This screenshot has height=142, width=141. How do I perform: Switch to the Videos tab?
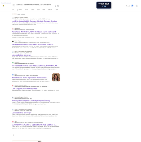click(33, 10)
